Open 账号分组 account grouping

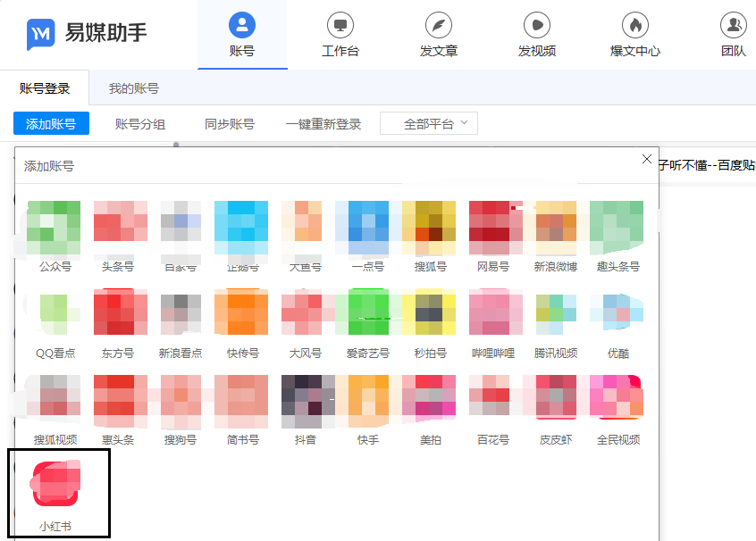(x=140, y=124)
